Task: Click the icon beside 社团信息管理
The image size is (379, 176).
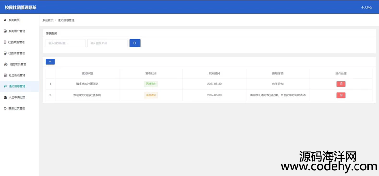Action: [5, 53]
